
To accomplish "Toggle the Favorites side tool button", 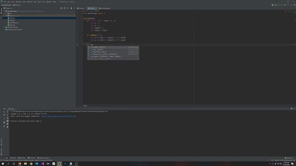I will (x=1, y=151).
